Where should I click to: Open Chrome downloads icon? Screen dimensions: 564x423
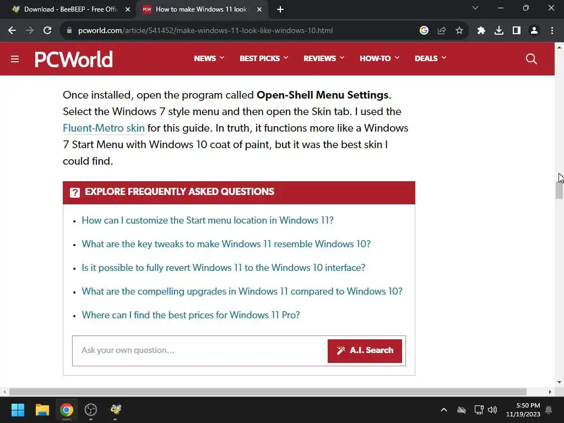tap(499, 31)
